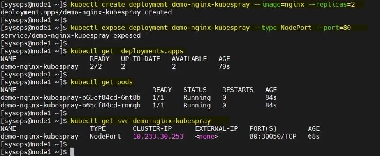Click the 2/2 READY value of deployment

pos(96,66)
